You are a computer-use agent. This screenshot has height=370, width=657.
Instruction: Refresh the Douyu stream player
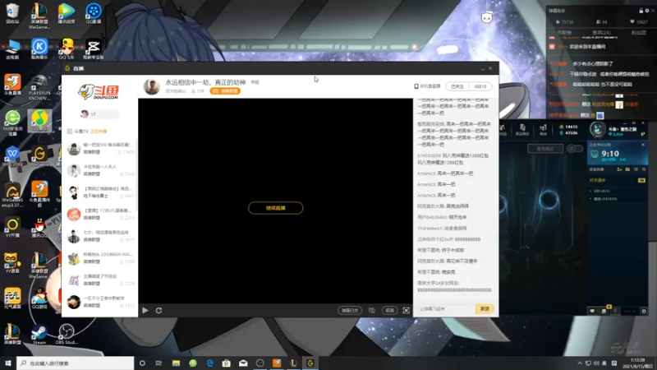[x=159, y=311]
